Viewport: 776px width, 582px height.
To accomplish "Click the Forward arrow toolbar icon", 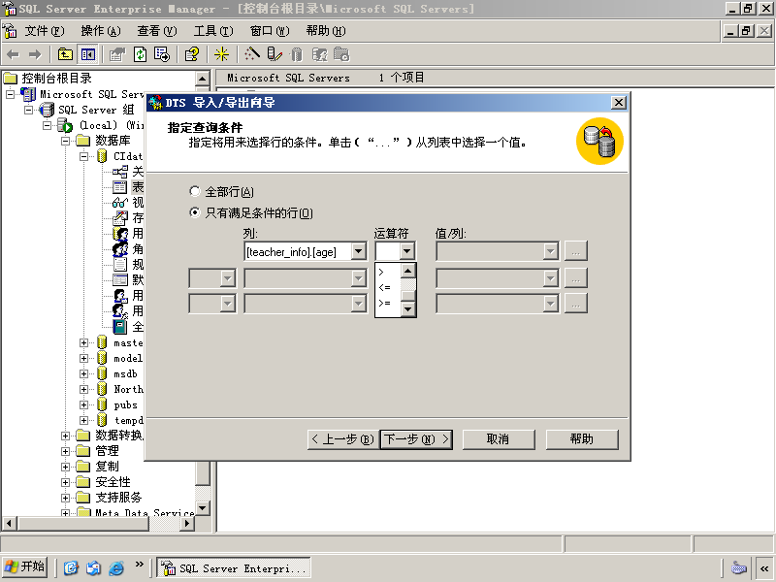I will coord(35,54).
